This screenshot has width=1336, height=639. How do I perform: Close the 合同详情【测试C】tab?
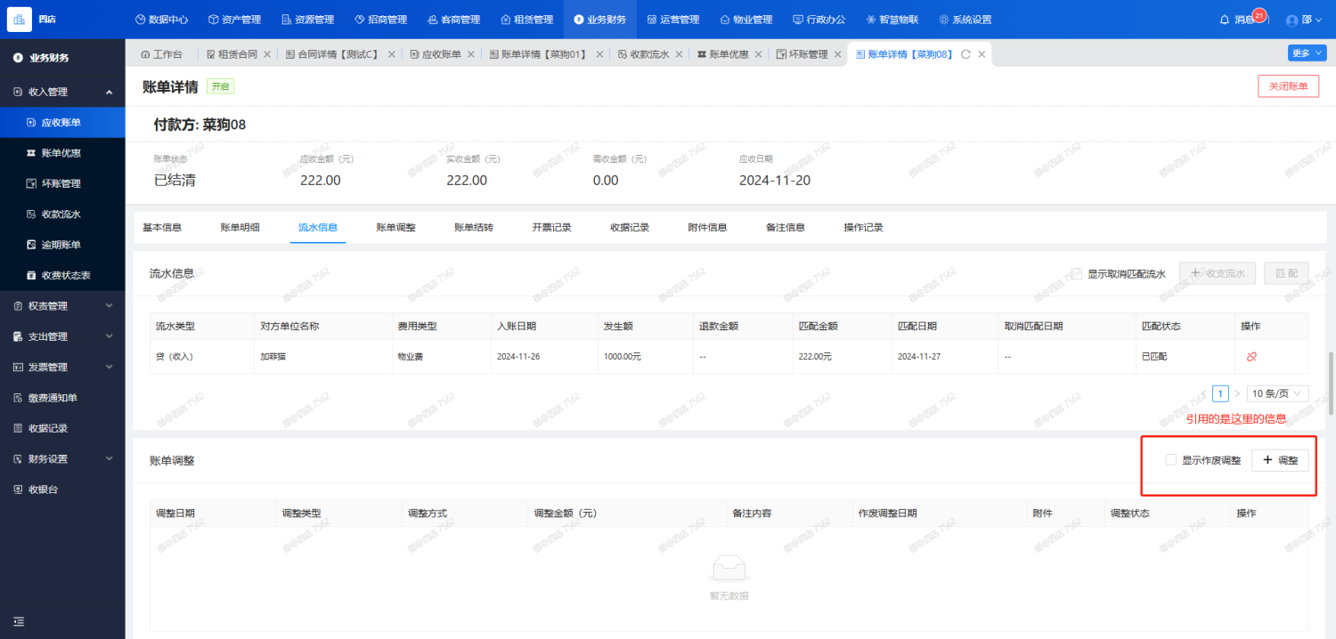click(x=392, y=54)
